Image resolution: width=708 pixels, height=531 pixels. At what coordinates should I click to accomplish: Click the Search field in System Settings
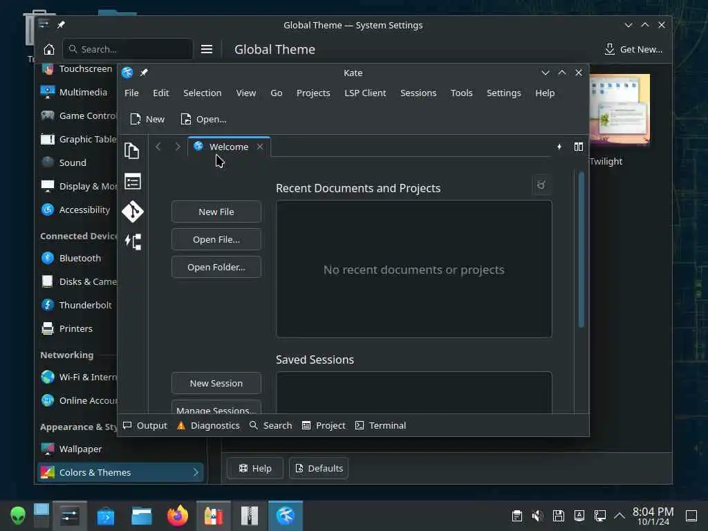[x=128, y=49]
